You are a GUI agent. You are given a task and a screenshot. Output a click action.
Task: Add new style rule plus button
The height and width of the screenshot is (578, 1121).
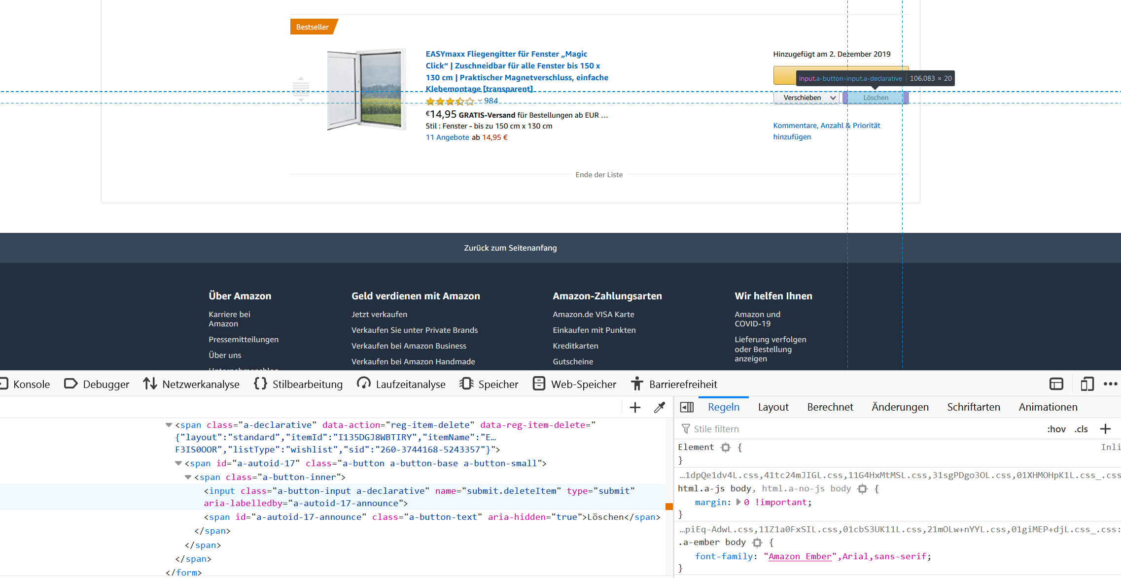pyautogui.click(x=1105, y=429)
